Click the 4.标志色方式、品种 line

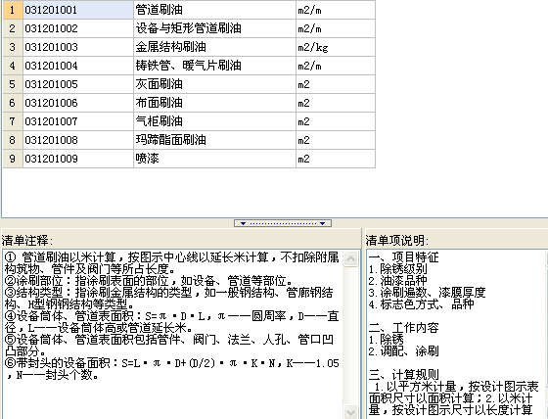click(x=421, y=304)
